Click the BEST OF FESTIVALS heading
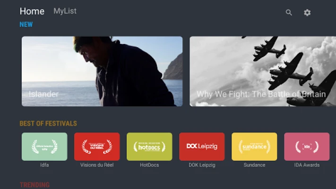Screen dimensions: 336x189 pos(48,123)
